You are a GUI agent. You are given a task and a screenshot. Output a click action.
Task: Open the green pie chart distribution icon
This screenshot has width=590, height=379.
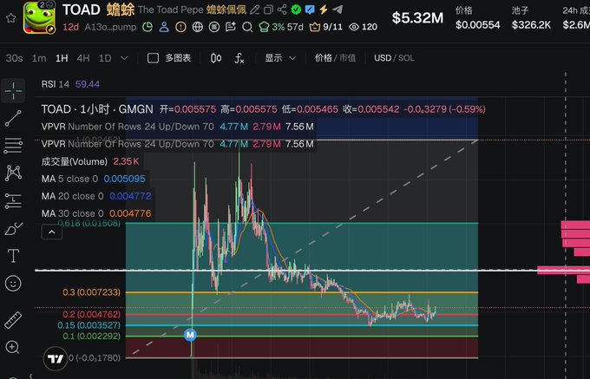click(x=147, y=27)
